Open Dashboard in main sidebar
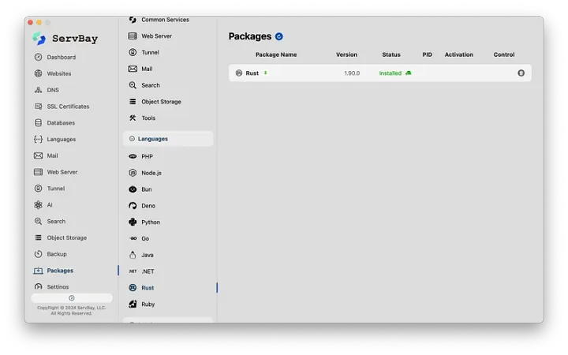The width and height of the screenshot is (568, 355). [61, 58]
